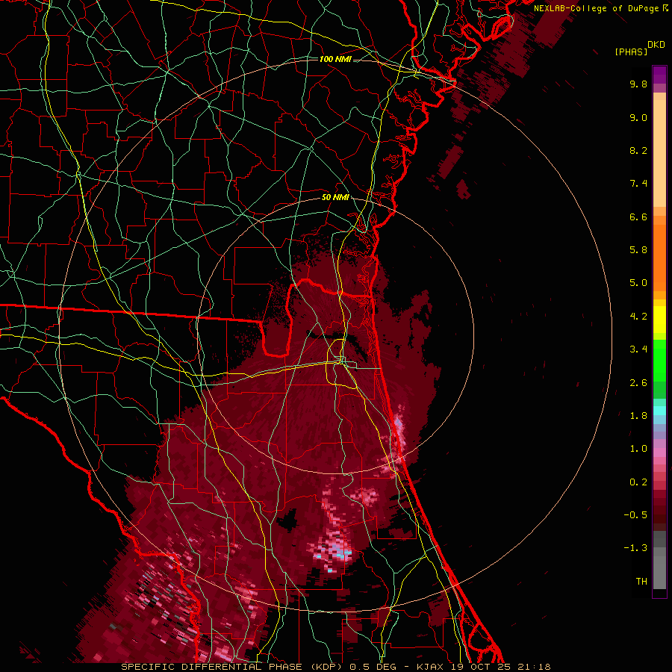Screen dimensions: 672x672
Task: Select the 3.4 value on color scale
Action: 638,349
